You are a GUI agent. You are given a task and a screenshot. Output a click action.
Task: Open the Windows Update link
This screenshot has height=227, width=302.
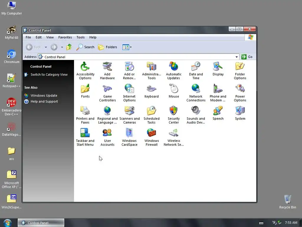point(44,95)
